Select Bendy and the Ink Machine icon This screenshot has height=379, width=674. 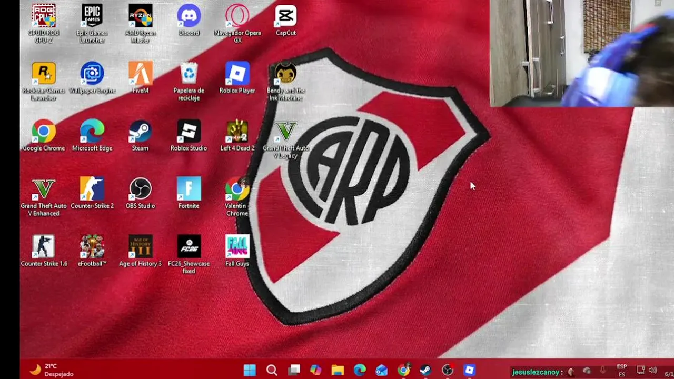coord(286,82)
